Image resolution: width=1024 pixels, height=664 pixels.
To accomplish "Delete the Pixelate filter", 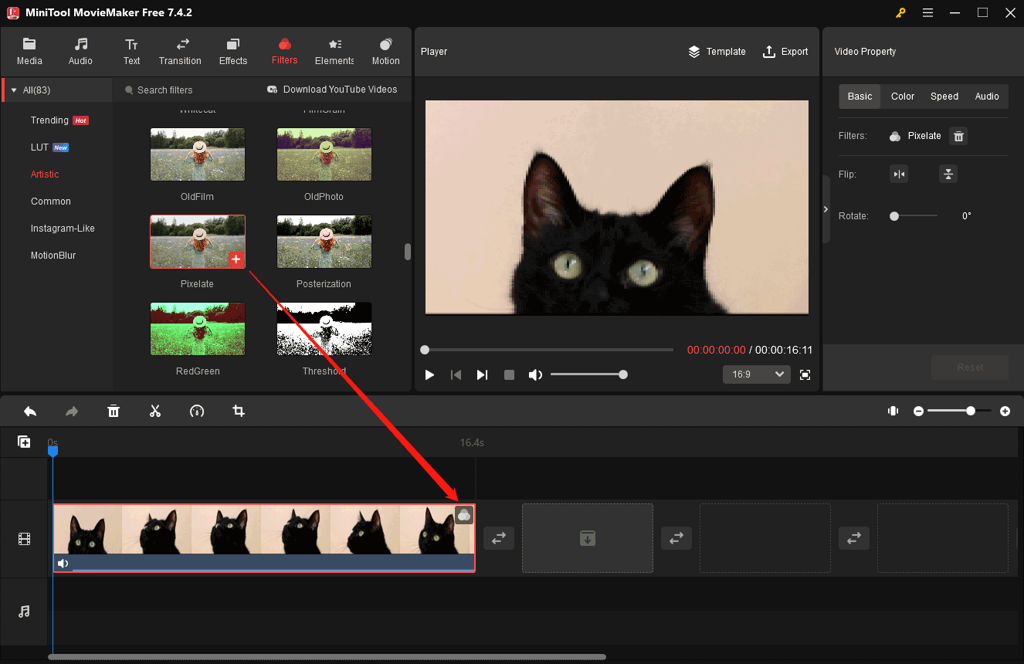I will (x=958, y=136).
